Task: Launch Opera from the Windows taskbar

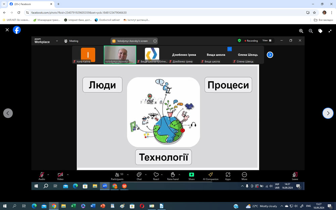Action: (142, 206)
